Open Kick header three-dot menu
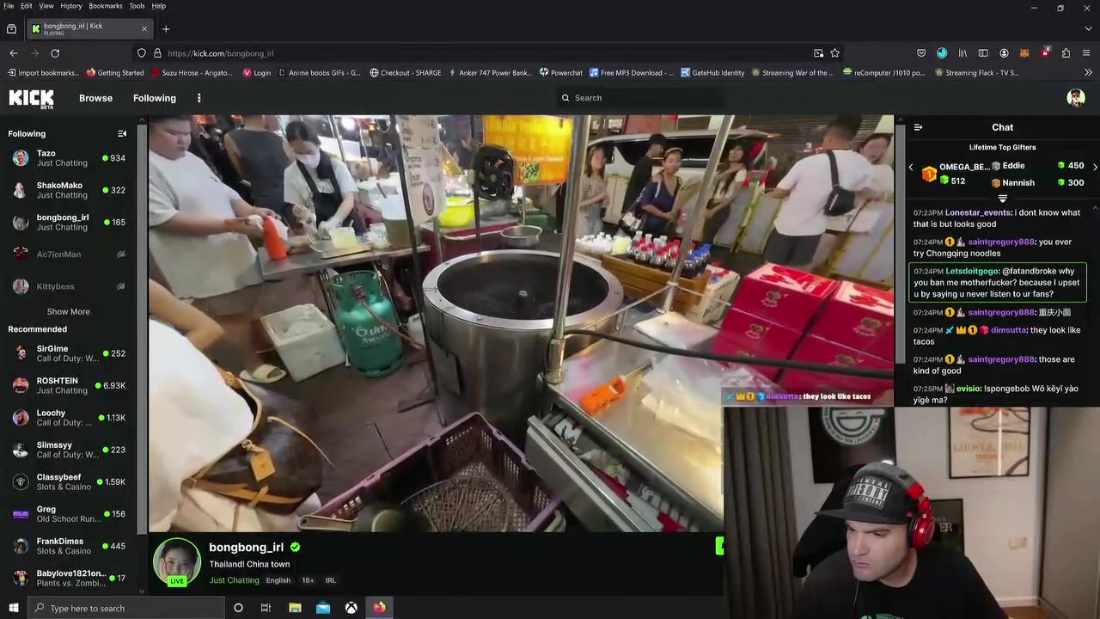The image size is (1100, 619). (199, 98)
